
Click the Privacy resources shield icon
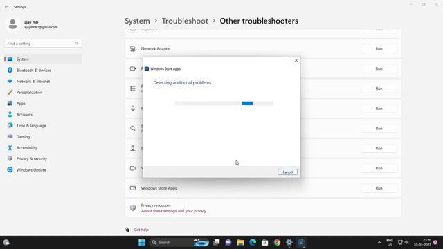click(x=133, y=208)
